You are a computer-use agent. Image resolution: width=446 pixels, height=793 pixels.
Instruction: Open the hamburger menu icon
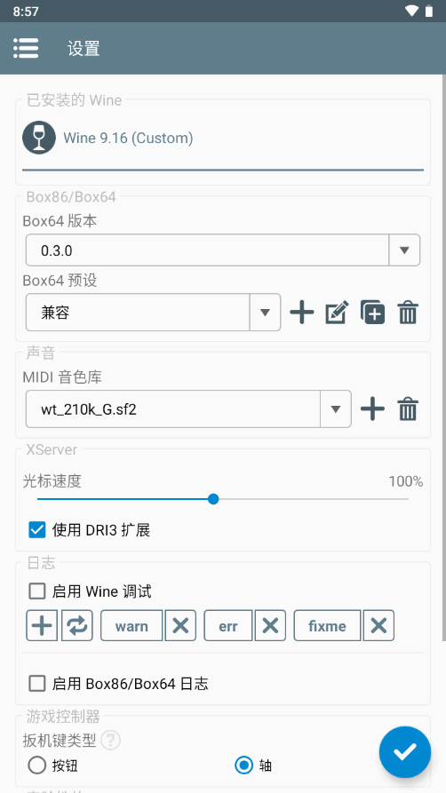pyautogui.click(x=26, y=49)
